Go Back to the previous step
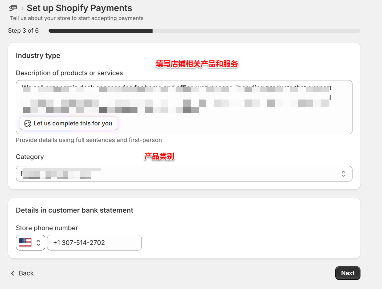 (22, 273)
